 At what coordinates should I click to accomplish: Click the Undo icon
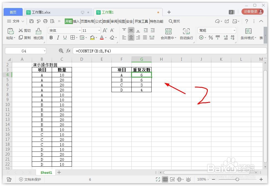(38, 21)
